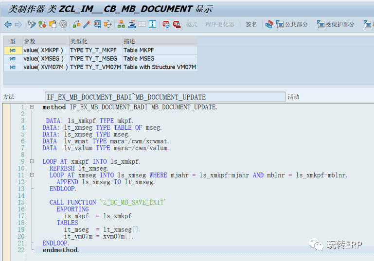Collapse the method block at line 1
The image size is (374, 261).
[32, 107]
